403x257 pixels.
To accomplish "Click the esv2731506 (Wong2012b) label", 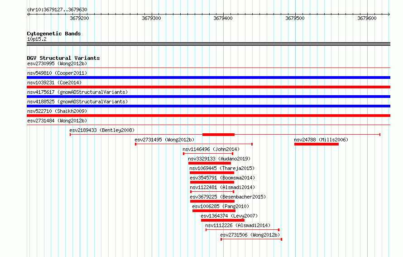I will [x=250, y=235].
